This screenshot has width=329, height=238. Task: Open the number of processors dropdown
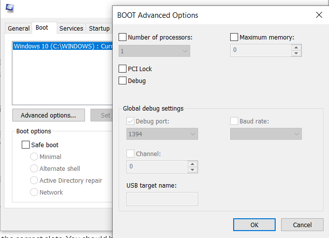click(154, 50)
